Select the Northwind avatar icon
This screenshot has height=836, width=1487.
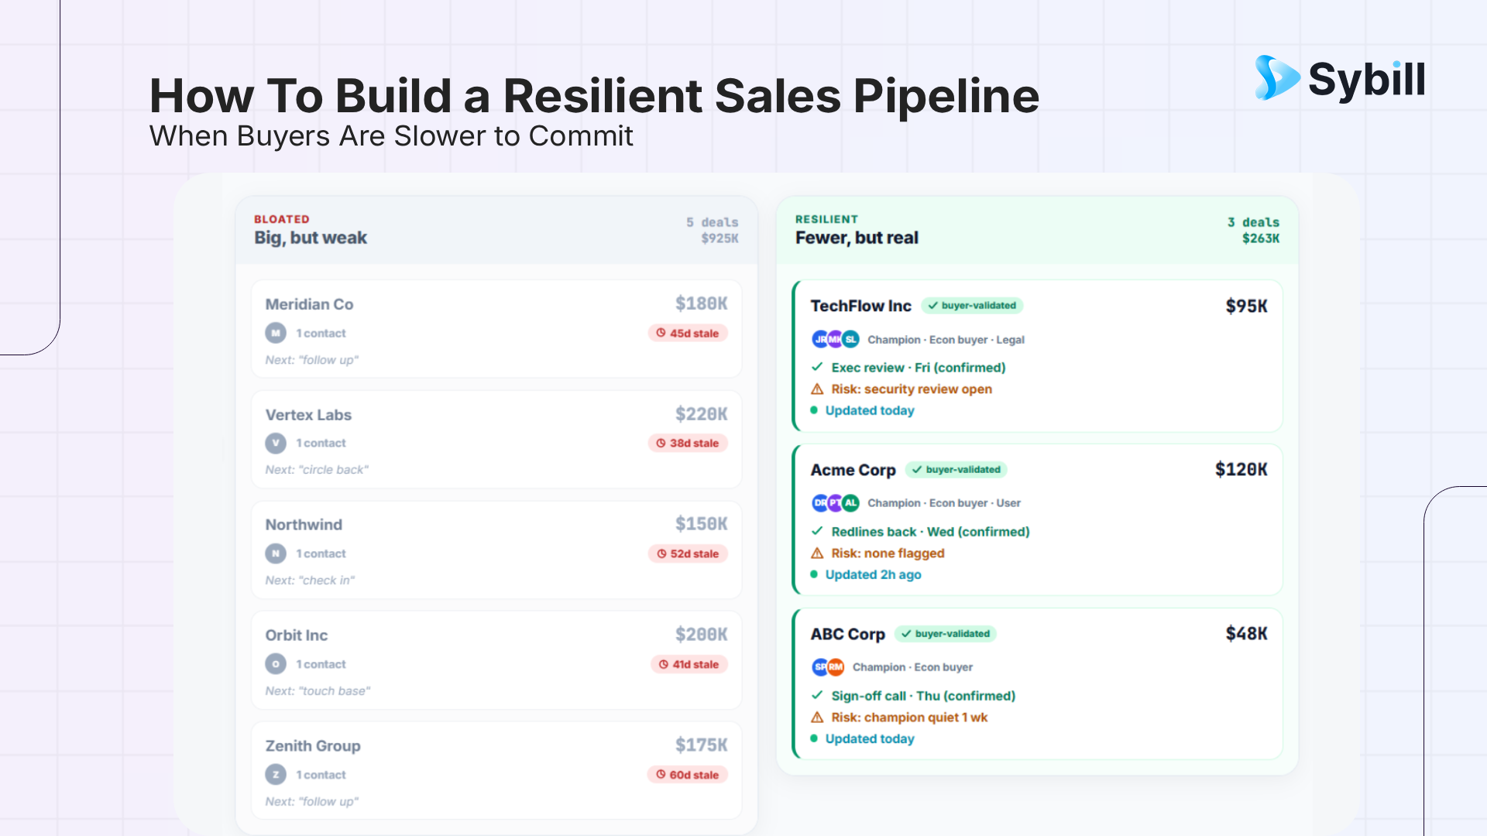[x=276, y=553]
